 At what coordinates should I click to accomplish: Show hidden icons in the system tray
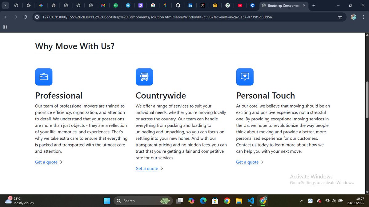click(302, 201)
